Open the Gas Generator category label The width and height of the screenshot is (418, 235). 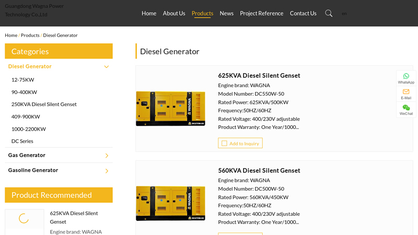27,155
